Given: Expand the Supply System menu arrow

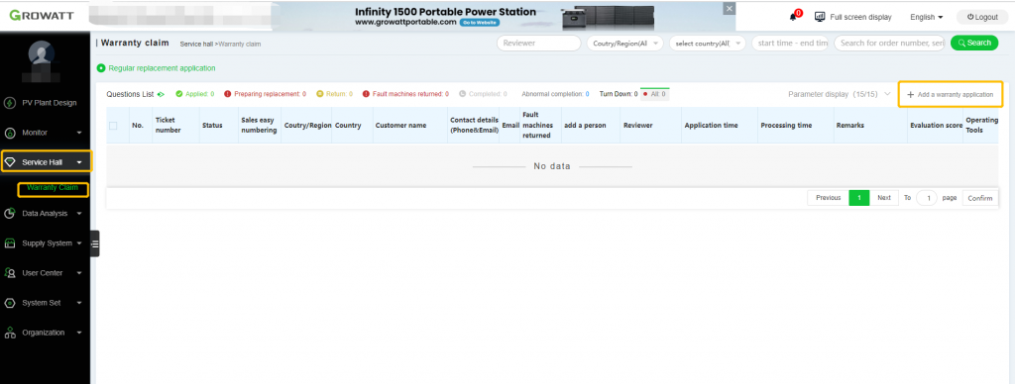Looking at the screenshot, I should [79, 243].
